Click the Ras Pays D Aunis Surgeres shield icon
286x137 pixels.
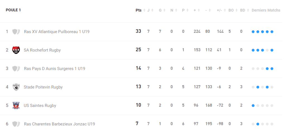[16, 68]
